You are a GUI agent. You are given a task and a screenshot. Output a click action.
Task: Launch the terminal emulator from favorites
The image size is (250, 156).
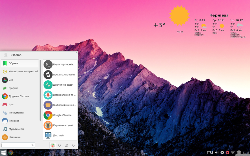click(x=60, y=64)
